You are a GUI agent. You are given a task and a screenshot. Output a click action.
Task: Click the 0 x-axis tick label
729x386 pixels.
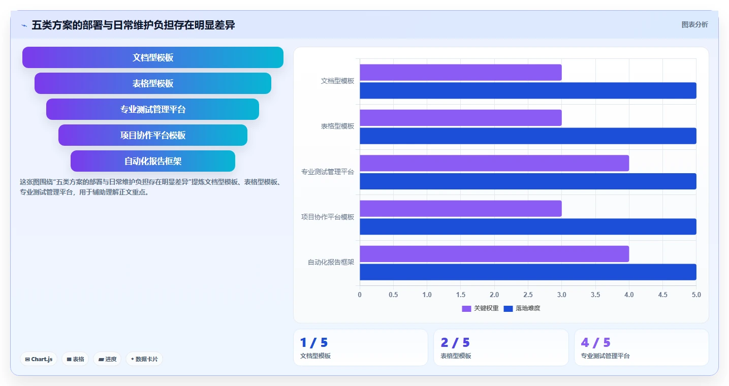coord(360,295)
